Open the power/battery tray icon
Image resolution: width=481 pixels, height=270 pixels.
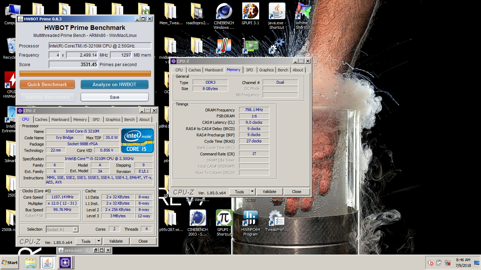point(439,263)
